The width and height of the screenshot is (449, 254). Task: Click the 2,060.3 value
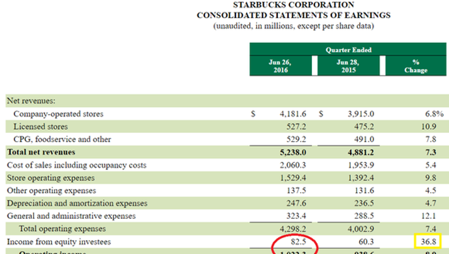[293, 165]
